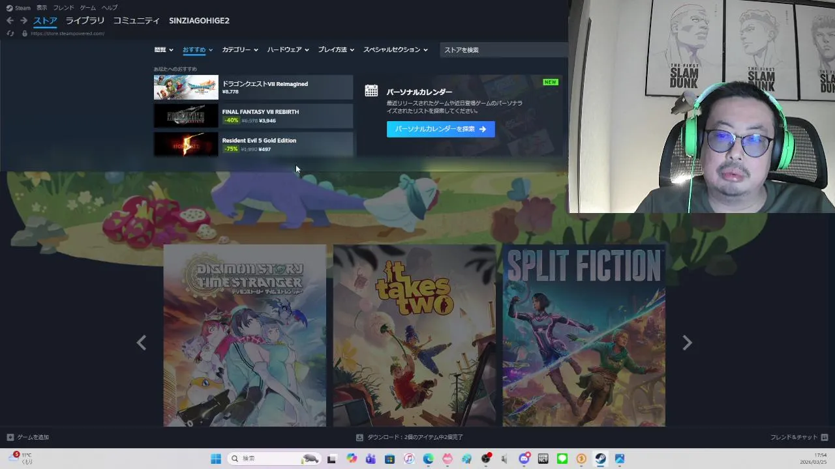Open the iTunes music icon in the taskbar

pyautogui.click(x=409, y=459)
